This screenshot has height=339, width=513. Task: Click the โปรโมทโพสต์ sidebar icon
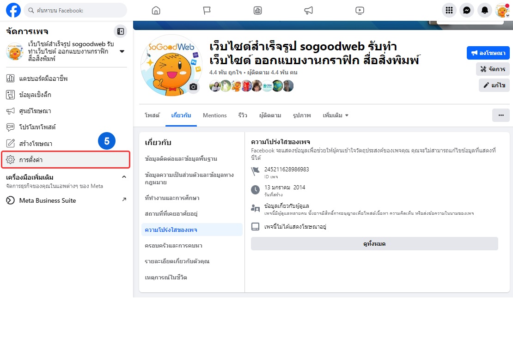click(11, 127)
